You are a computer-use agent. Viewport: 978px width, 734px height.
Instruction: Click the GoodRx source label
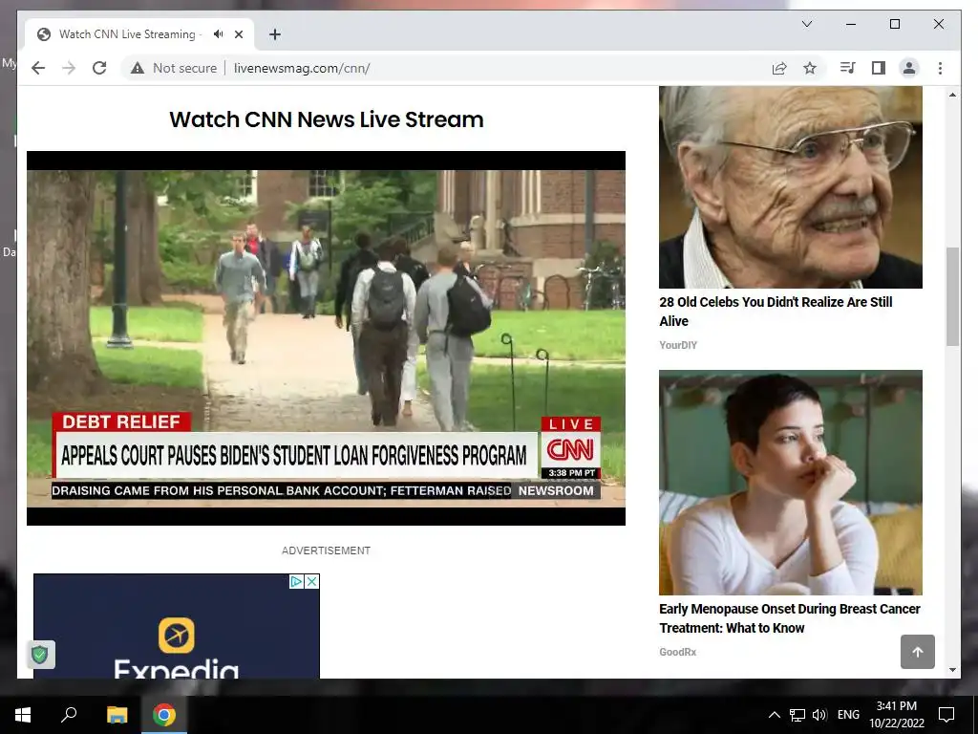(x=677, y=652)
